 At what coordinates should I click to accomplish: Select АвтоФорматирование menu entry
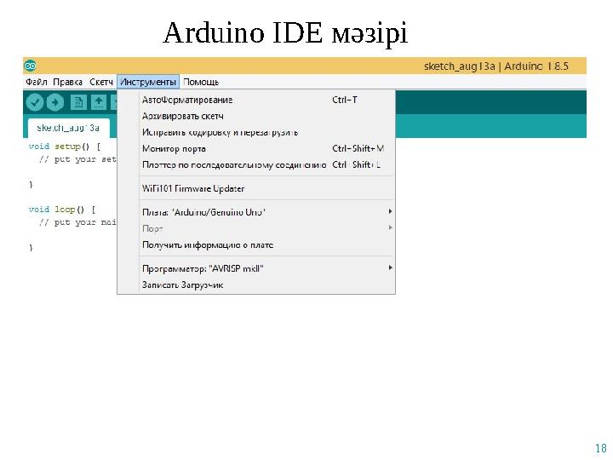click(x=256, y=100)
